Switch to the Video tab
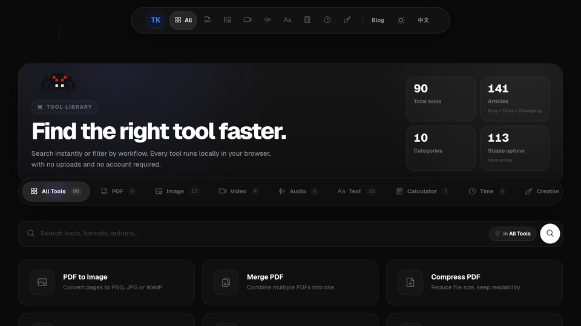Viewport: 581px width, 326px height. click(x=238, y=191)
